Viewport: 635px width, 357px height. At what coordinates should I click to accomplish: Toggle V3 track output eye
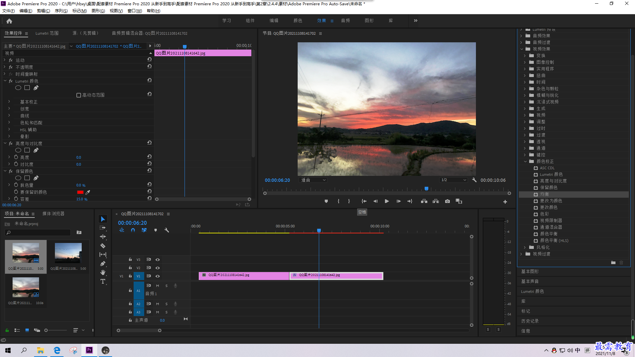(x=158, y=259)
